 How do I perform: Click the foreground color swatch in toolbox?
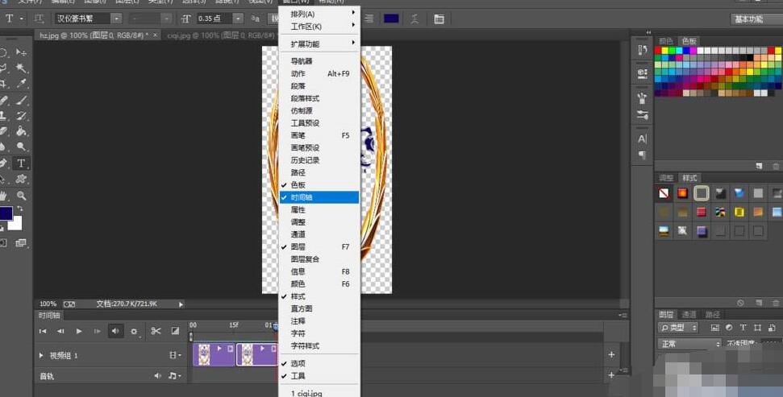6,213
